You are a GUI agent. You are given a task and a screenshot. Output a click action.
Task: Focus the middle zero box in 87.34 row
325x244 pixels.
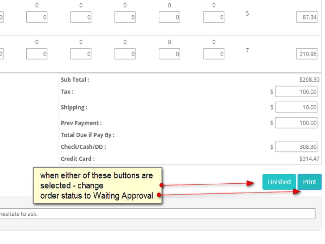click(x=125, y=17)
